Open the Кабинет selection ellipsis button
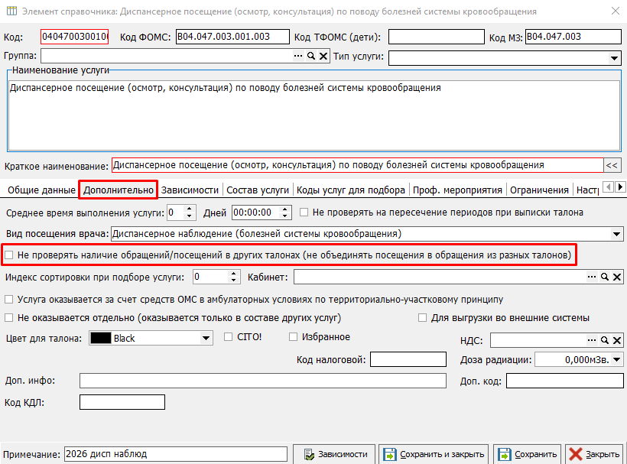Screen dimensions: 627x464 (x=591, y=277)
